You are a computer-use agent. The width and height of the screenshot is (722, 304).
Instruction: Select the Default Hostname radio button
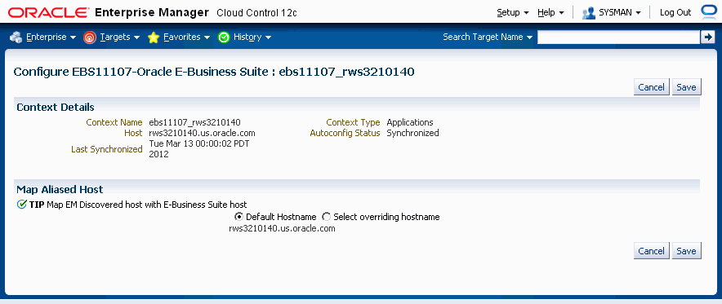pyautogui.click(x=238, y=216)
